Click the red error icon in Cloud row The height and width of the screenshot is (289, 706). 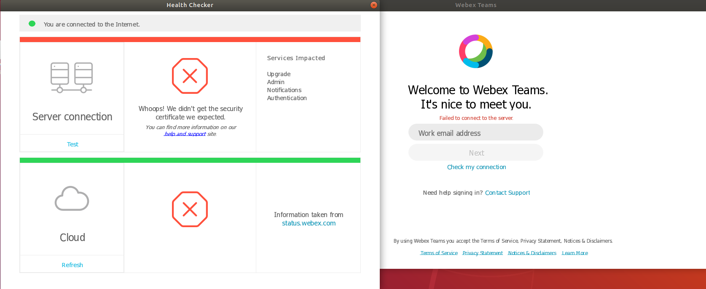pos(190,209)
